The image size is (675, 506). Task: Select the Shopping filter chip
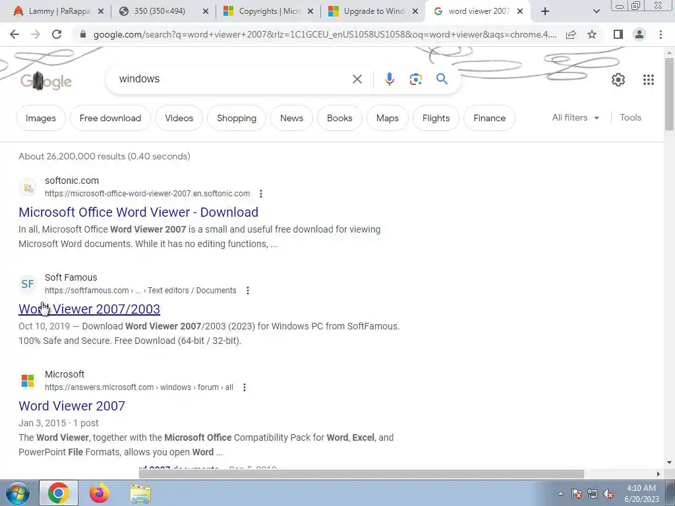point(237,118)
